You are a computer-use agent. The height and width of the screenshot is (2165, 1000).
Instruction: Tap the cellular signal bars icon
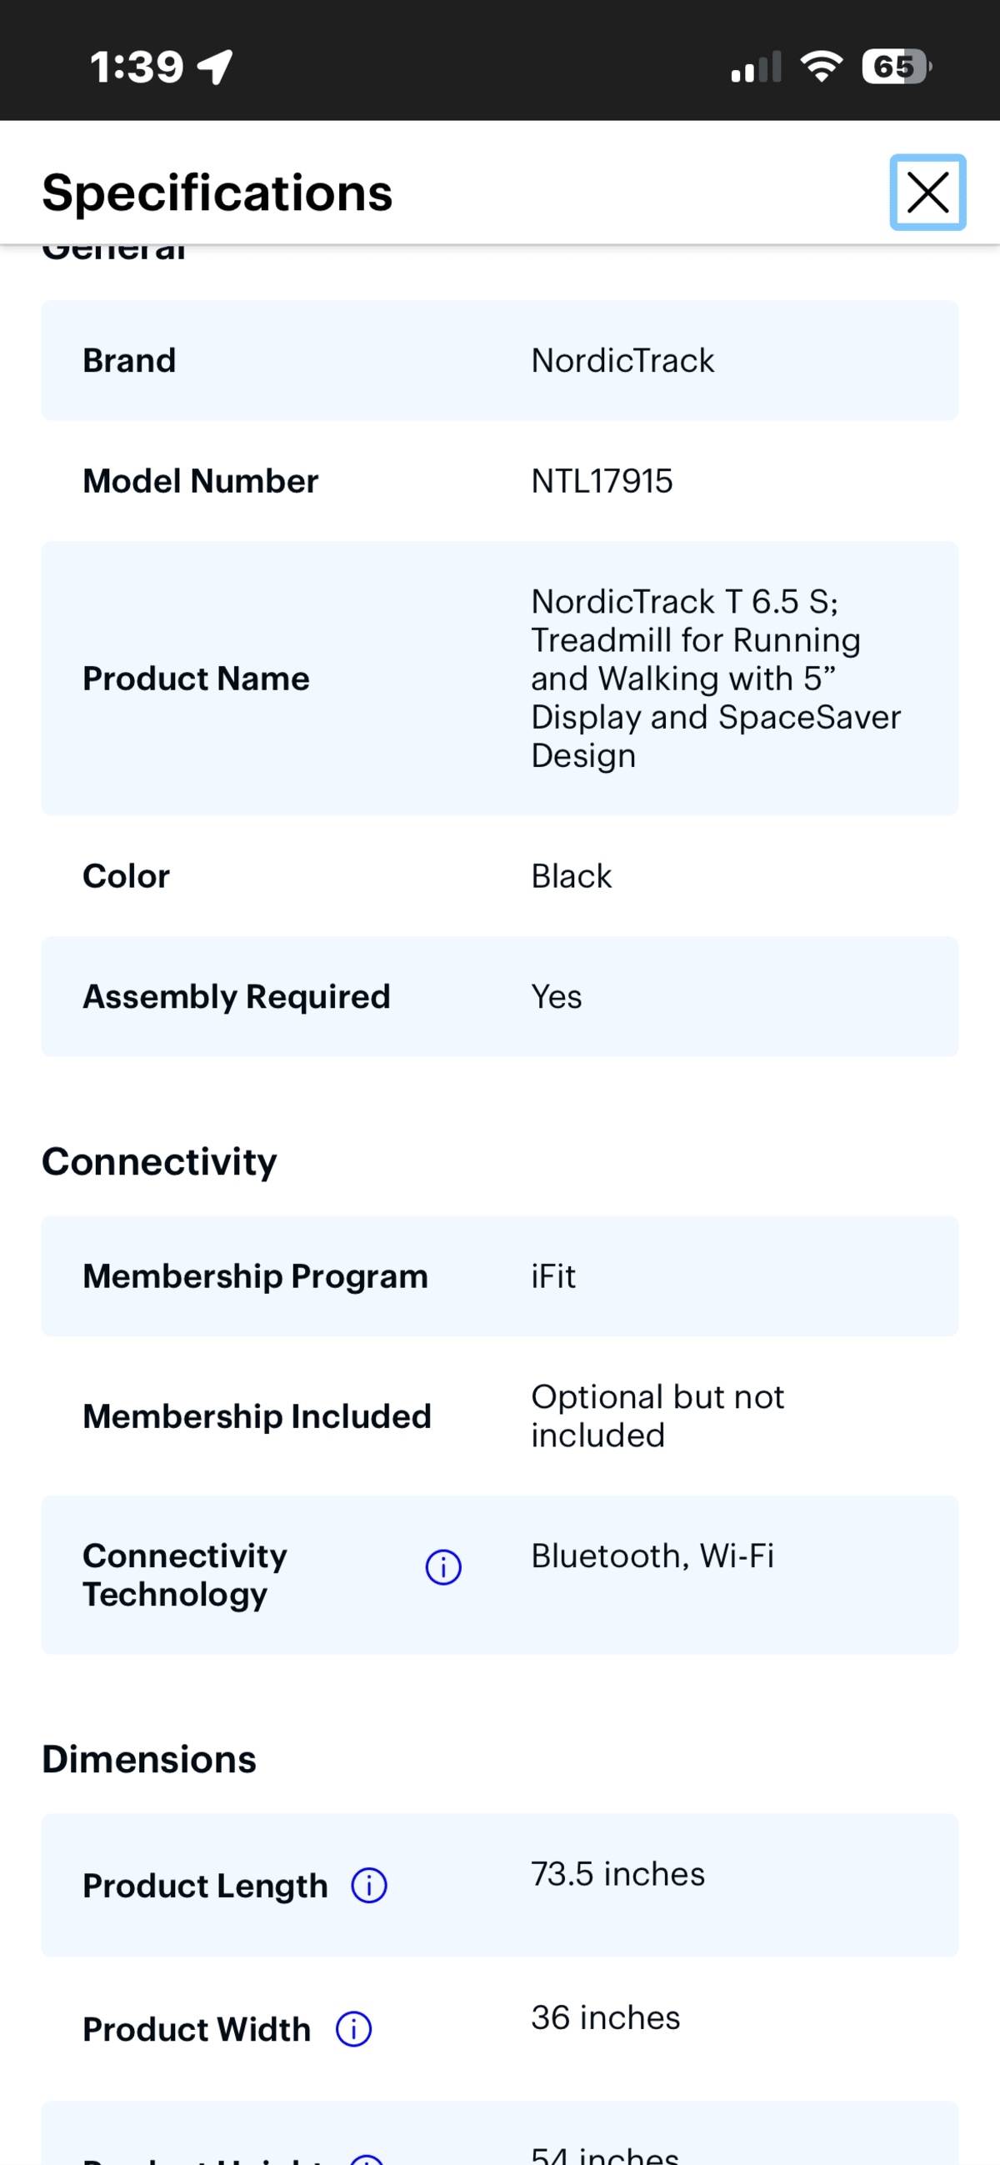(x=757, y=68)
